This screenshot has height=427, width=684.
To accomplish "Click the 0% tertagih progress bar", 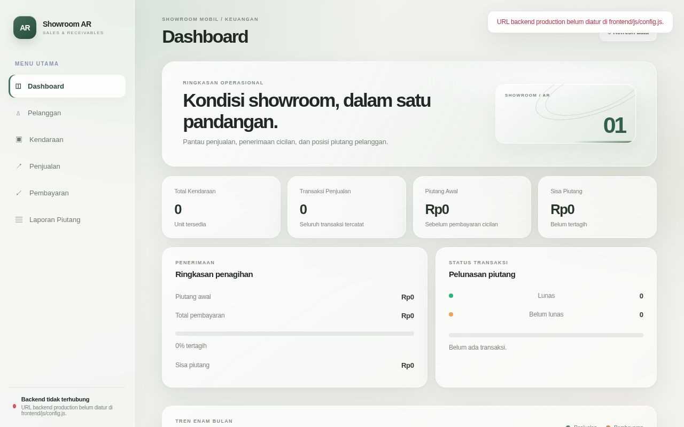I will click(x=294, y=334).
